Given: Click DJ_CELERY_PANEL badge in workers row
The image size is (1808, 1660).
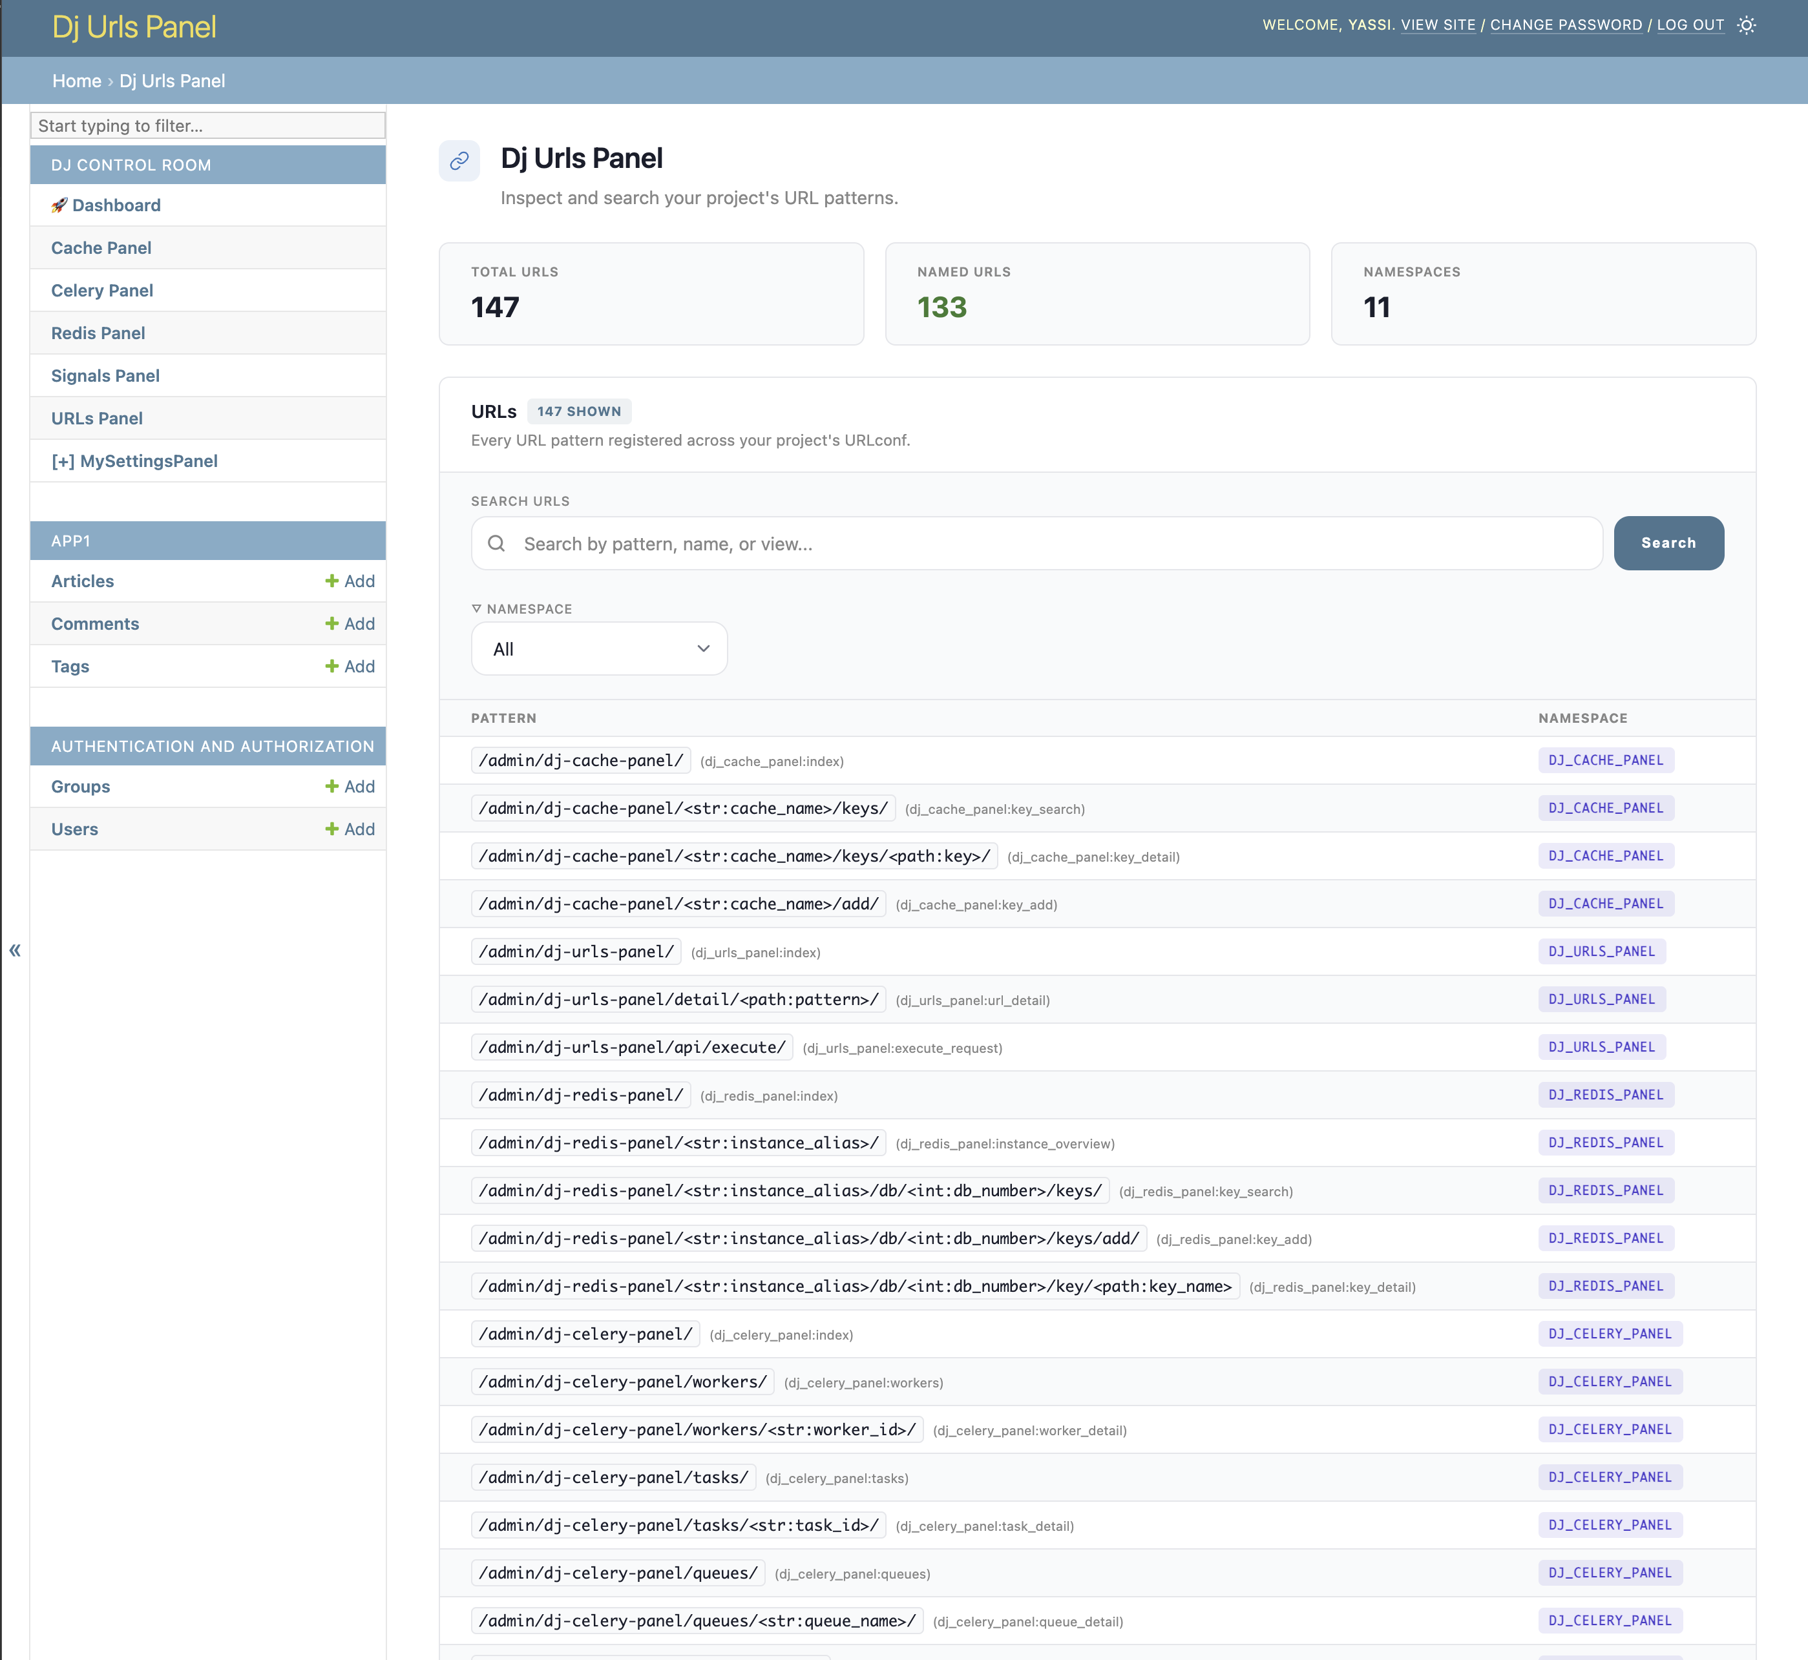Looking at the screenshot, I should coord(1610,1382).
